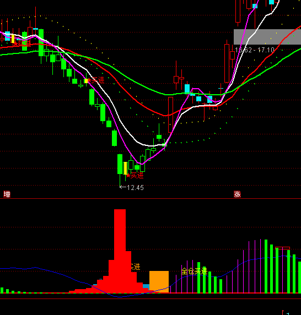Select the yellow 全仓买进 indicator label
The image size is (301, 315).
tap(194, 271)
